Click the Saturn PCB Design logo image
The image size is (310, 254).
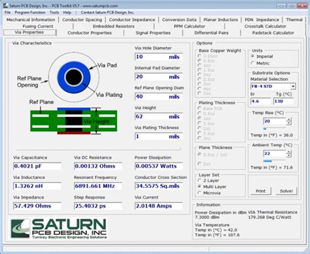[59, 228]
